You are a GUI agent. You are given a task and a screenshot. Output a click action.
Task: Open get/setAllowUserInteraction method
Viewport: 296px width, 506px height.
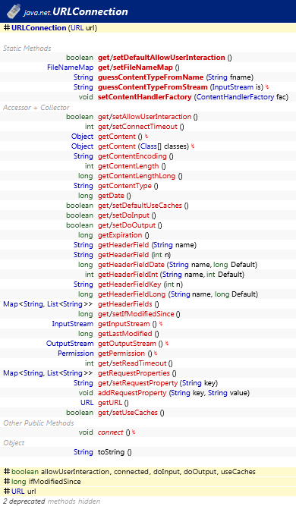point(145,117)
